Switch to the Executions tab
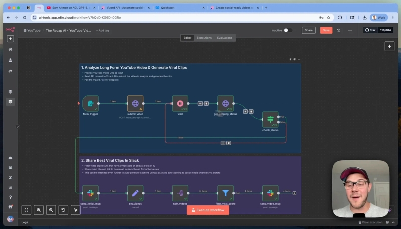Screen dimensions: 401x229 (x=204, y=38)
